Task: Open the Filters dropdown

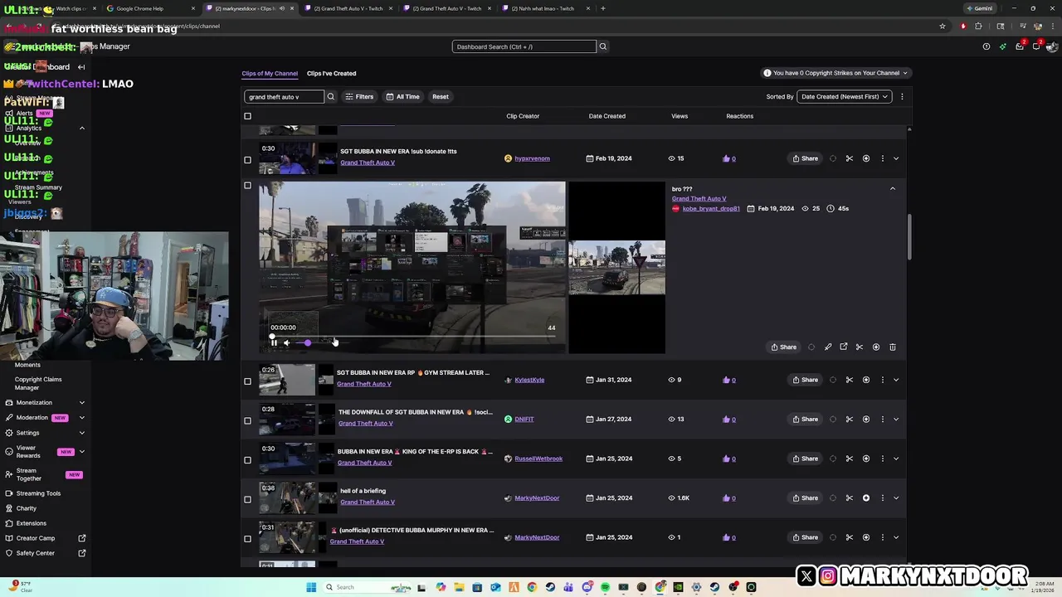Action: [359, 96]
